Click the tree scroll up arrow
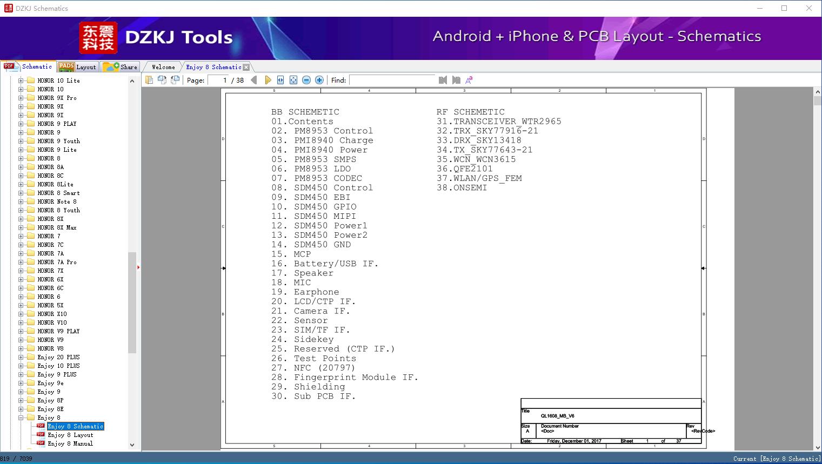The height and width of the screenshot is (464, 822). click(x=132, y=81)
